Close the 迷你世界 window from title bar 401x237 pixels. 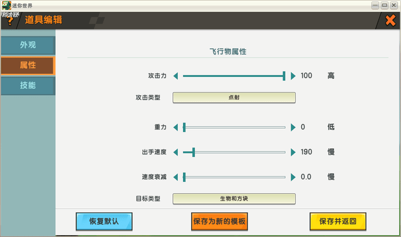point(393,6)
